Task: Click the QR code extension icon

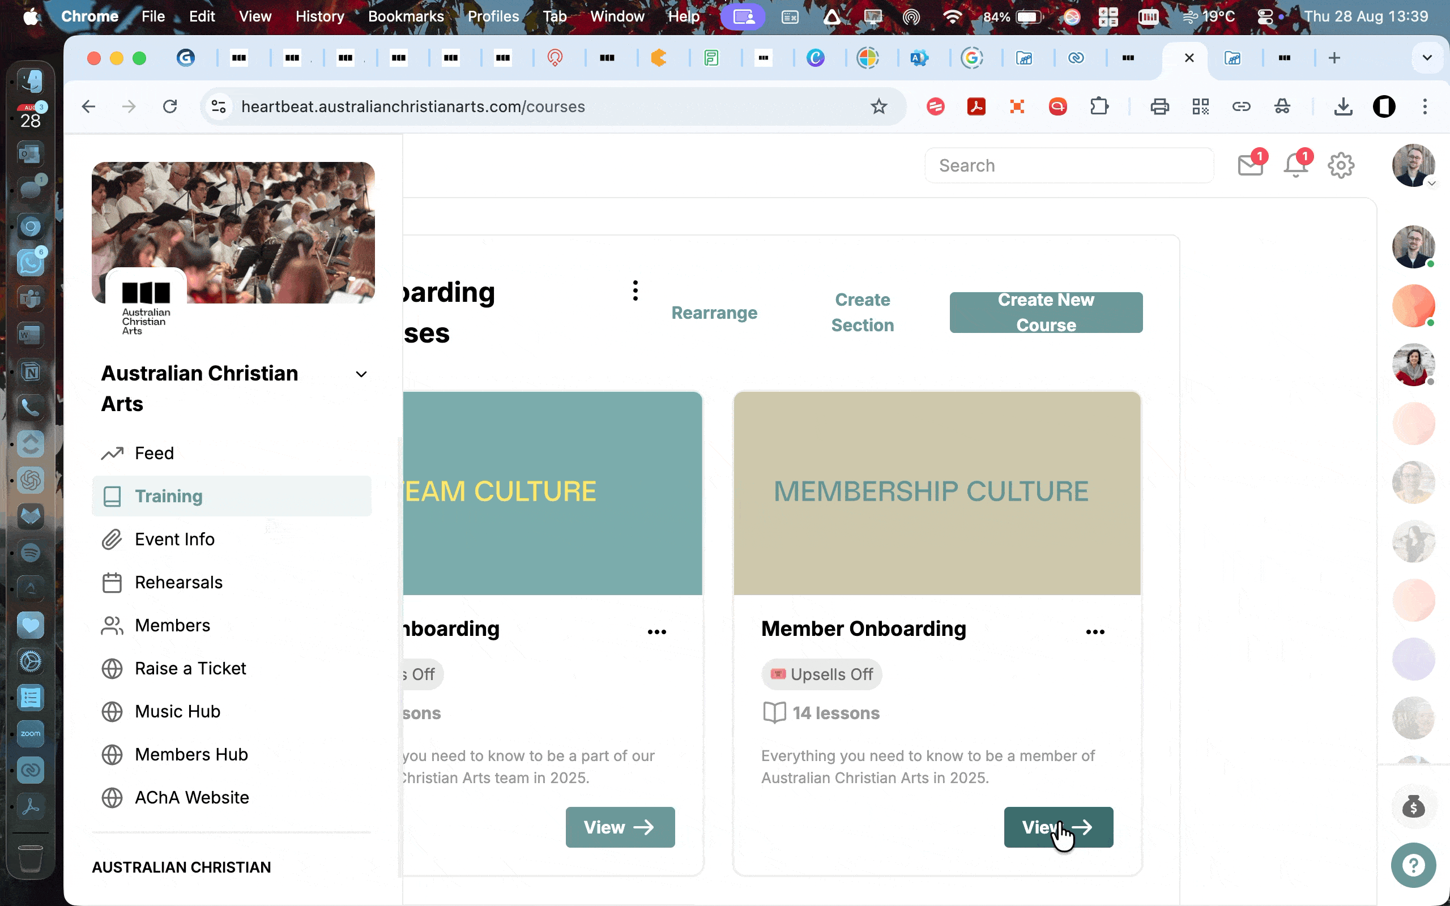Action: [1200, 106]
